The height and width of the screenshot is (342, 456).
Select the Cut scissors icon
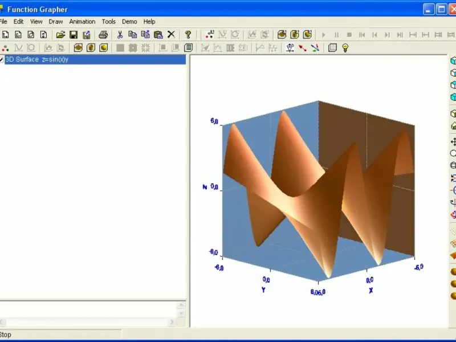(120, 35)
